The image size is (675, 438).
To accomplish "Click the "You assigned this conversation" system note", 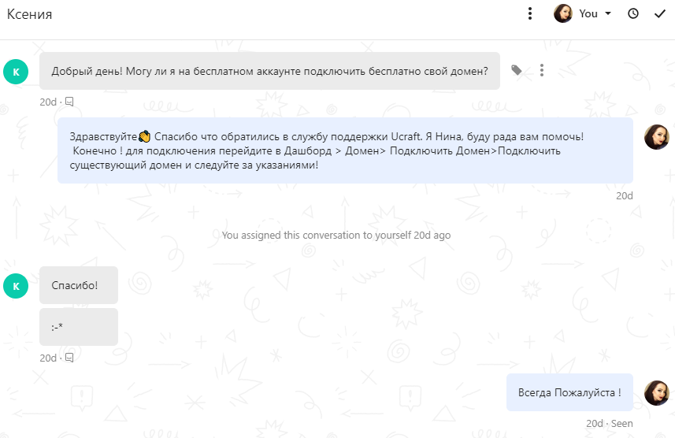I will tap(336, 236).
